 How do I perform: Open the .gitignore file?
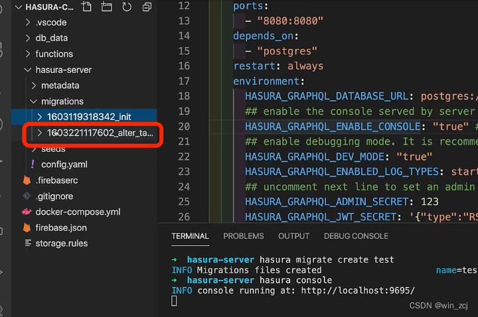(x=54, y=196)
